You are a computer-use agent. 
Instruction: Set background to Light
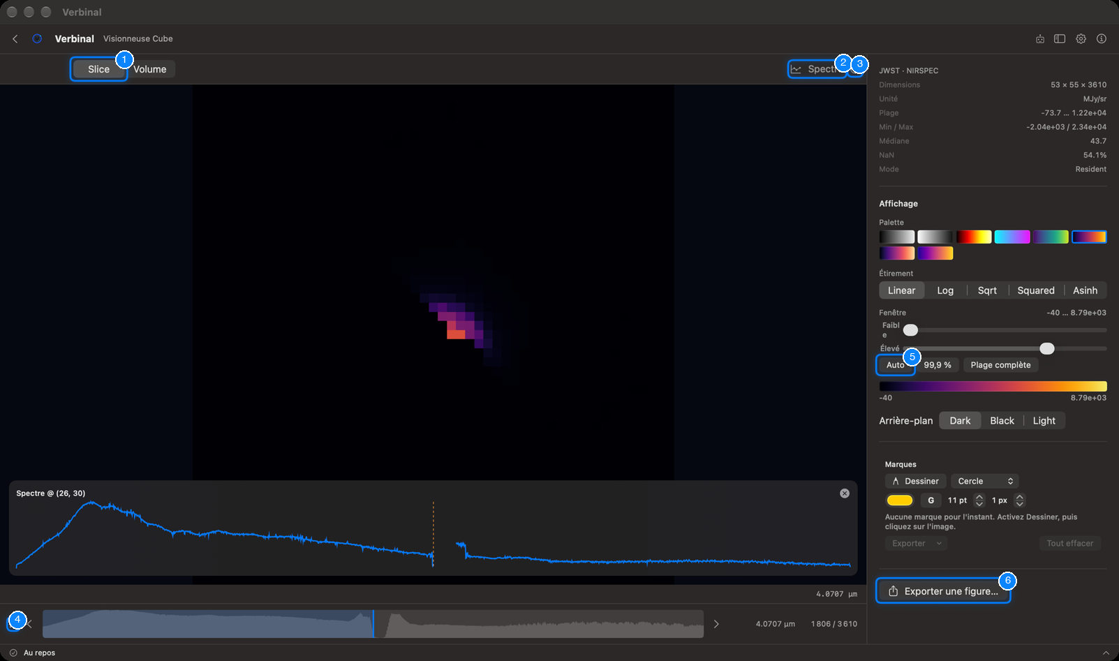[x=1044, y=421]
